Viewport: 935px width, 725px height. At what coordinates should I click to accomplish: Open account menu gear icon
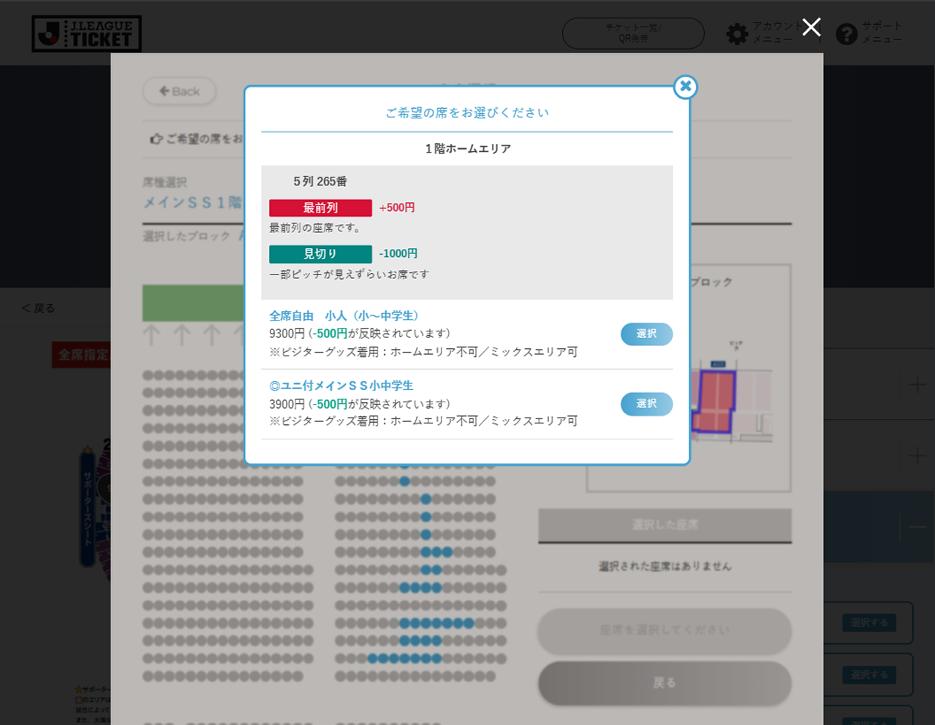(x=737, y=34)
